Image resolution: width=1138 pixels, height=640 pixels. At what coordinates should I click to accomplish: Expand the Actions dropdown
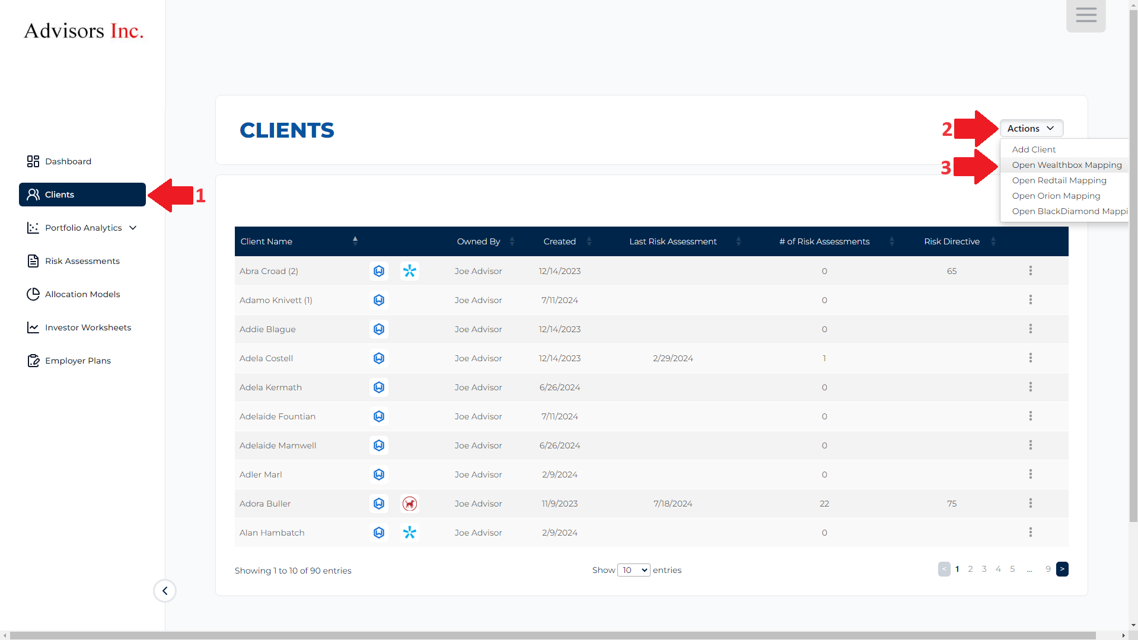(x=1031, y=129)
